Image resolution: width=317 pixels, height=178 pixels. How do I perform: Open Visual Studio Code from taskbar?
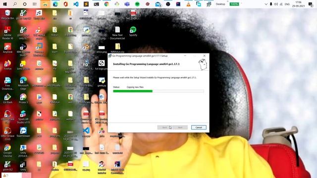[x=76, y=4]
